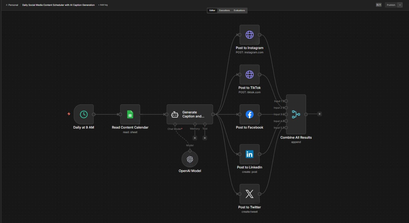
Task: Open the Post to TikTok node
Action: [249, 74]
